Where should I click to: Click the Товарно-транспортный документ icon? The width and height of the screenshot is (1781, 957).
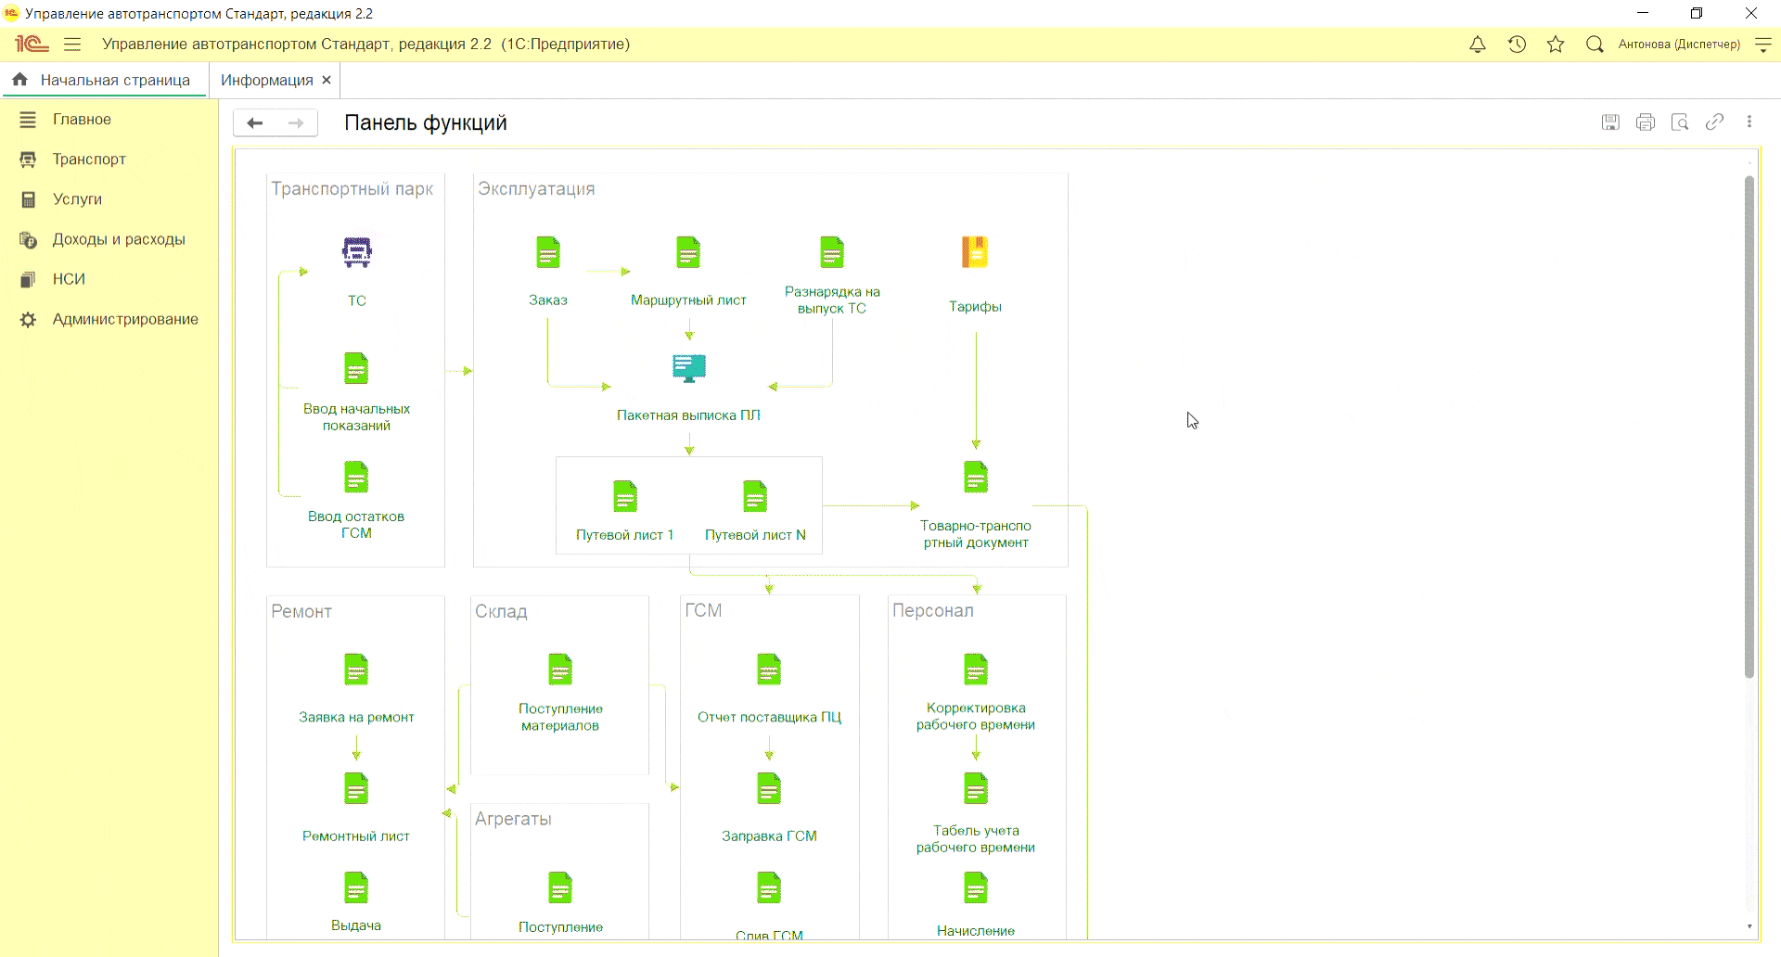pyautogui.click(x=976, y=477)
